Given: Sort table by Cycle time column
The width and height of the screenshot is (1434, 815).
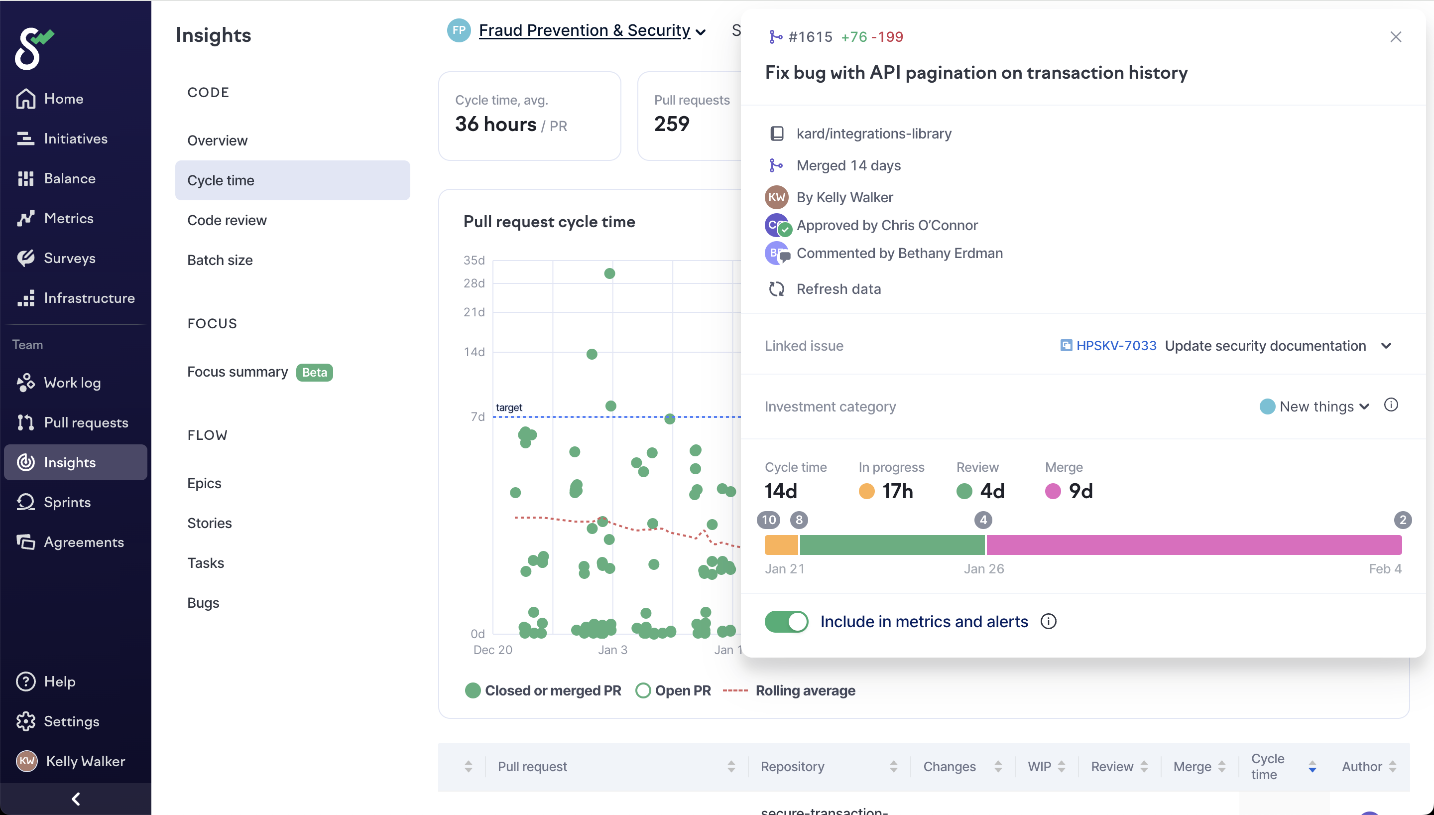Looking at the screenshot, I should tap(1312, 766).
